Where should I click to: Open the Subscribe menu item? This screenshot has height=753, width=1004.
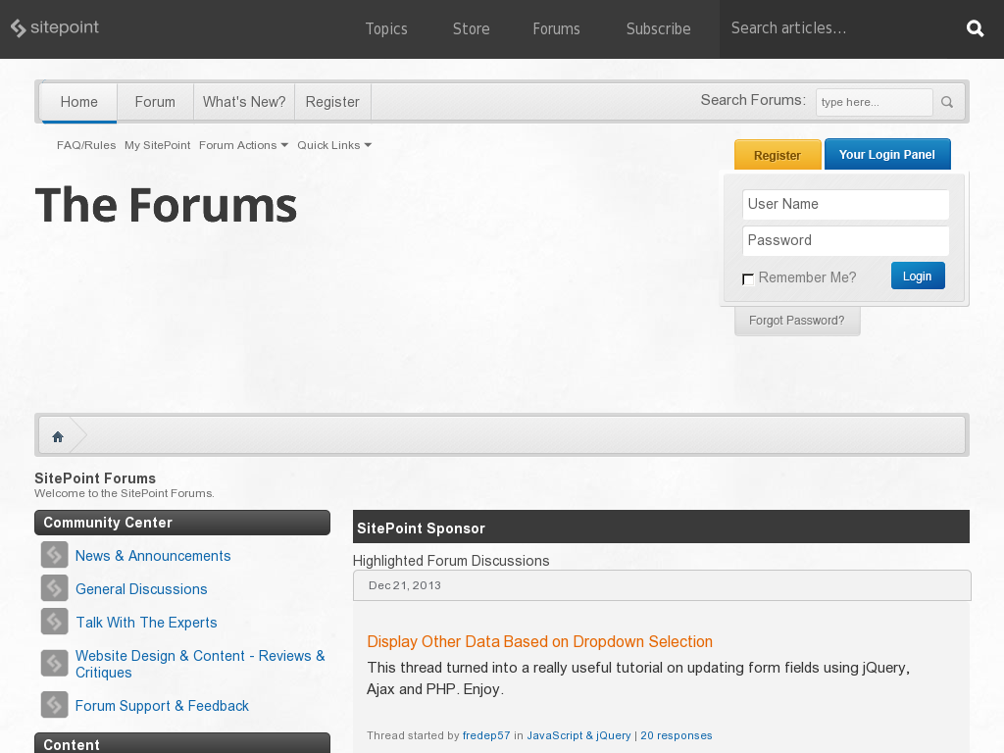tap(658, 28)
